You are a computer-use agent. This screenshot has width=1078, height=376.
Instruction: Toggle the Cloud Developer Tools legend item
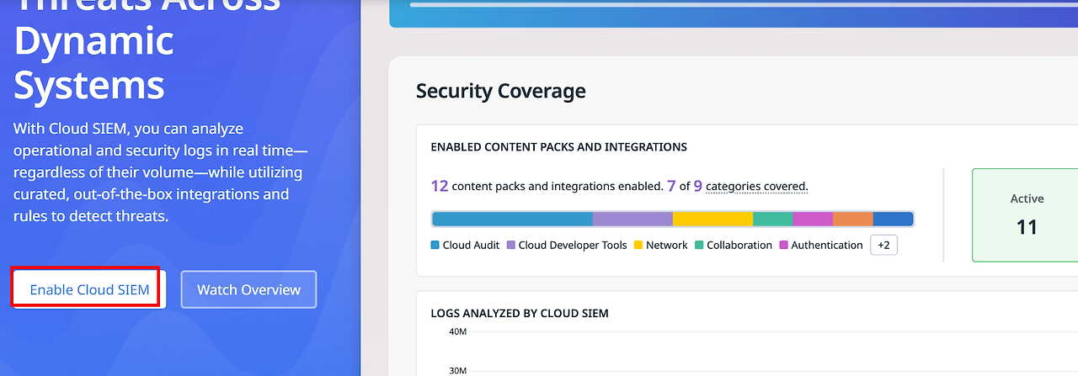(x=567, y=245)
